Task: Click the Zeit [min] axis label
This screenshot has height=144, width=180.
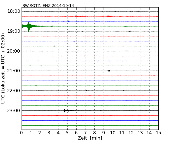Action: (x=90, y=138)
